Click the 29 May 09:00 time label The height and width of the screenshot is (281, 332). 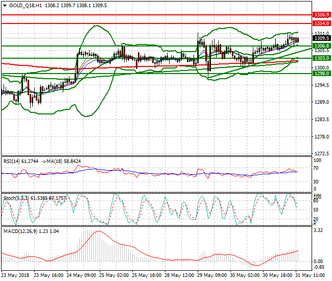click(212, 275)
